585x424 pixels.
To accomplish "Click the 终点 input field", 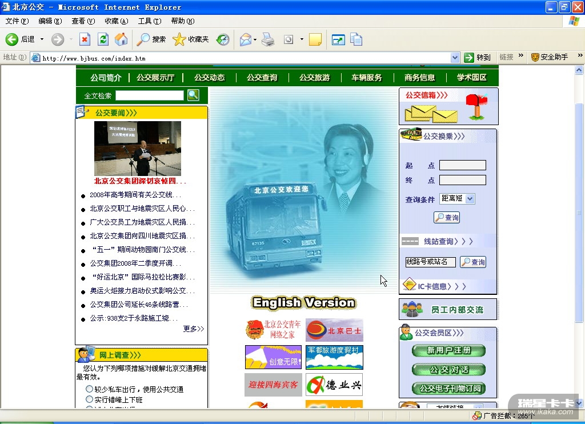I will click(463, 180).
